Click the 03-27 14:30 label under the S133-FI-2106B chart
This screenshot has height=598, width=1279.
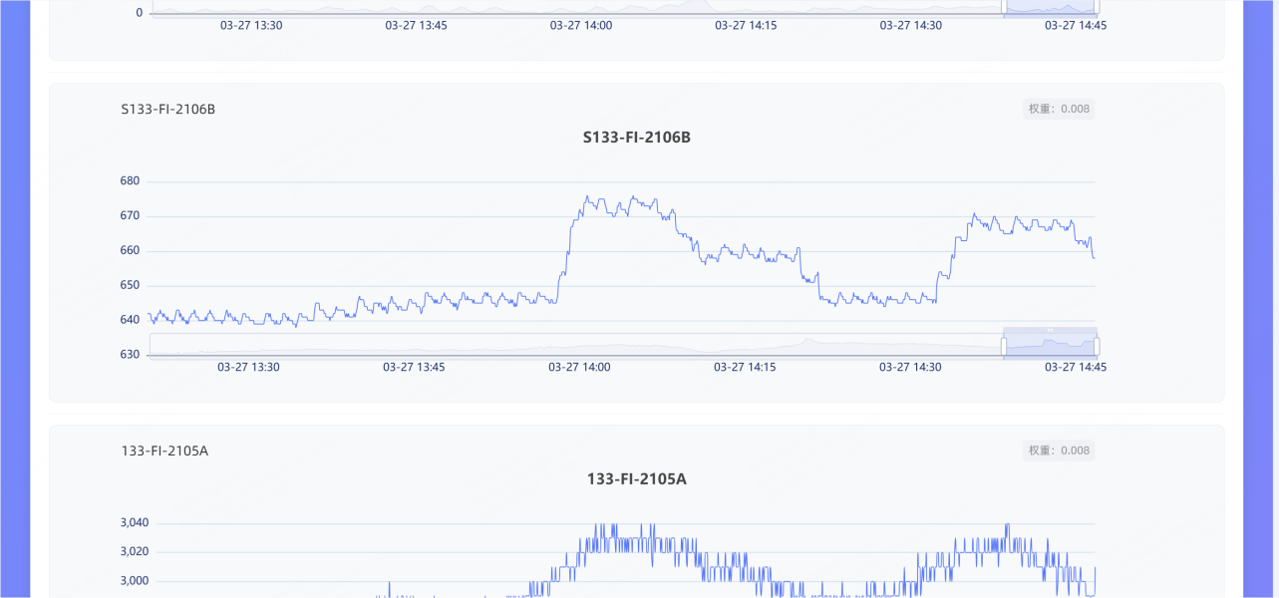(910, 367)
